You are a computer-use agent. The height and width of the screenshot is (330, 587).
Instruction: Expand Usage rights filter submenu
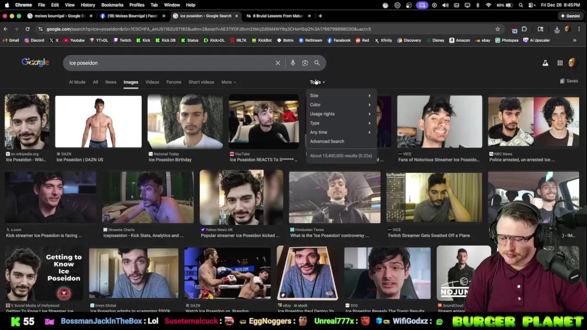click(x=340, y=114)
